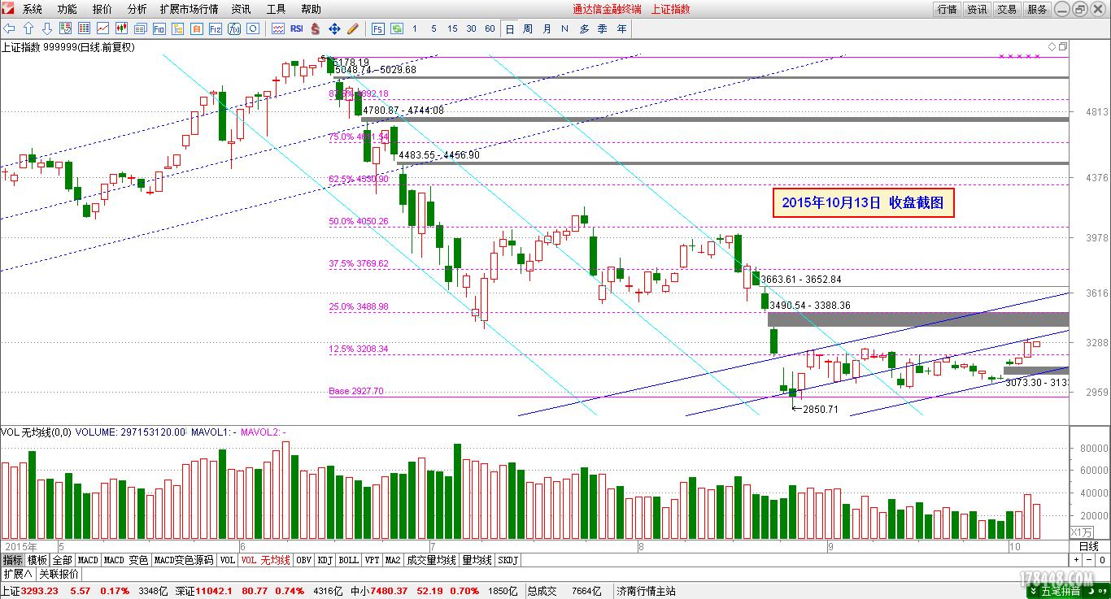This screenshot has width=1111, height=599.
Task: Switch to the BOLL indicator tab
Action: [348, 560]
